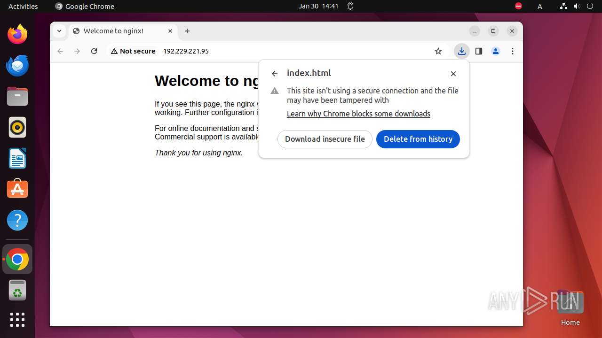This screenshot has height=338, width=602.
Task: Open Ubuntu Software store
Action: click(17, 189)
